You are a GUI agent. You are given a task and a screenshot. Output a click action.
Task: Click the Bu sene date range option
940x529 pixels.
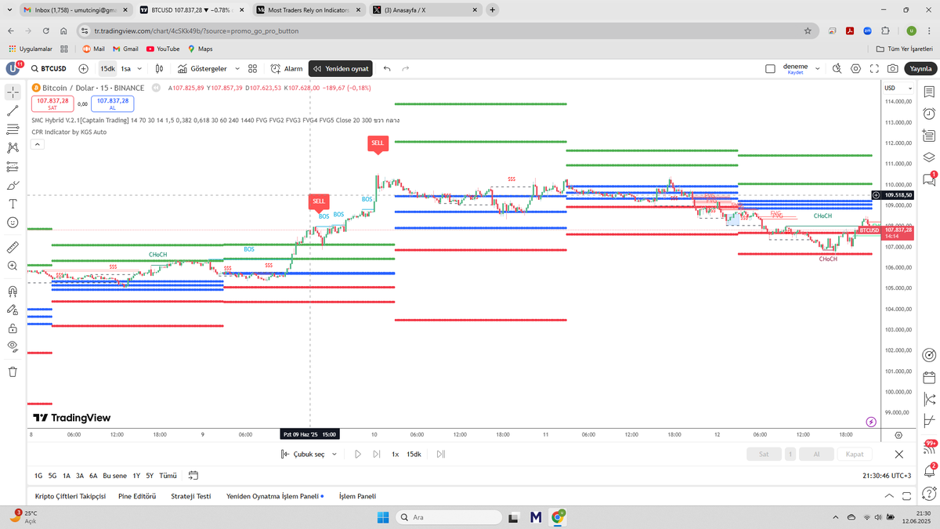114,476
